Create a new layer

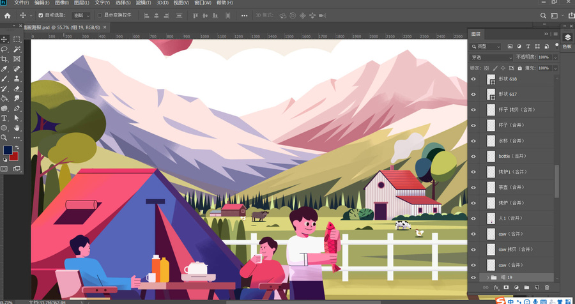coord(537,287)
